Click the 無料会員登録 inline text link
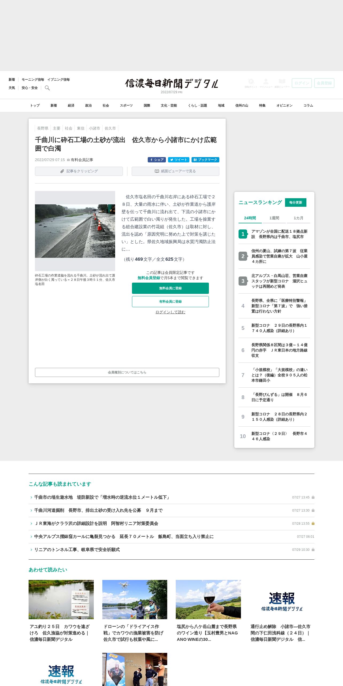 click(149, 278)
